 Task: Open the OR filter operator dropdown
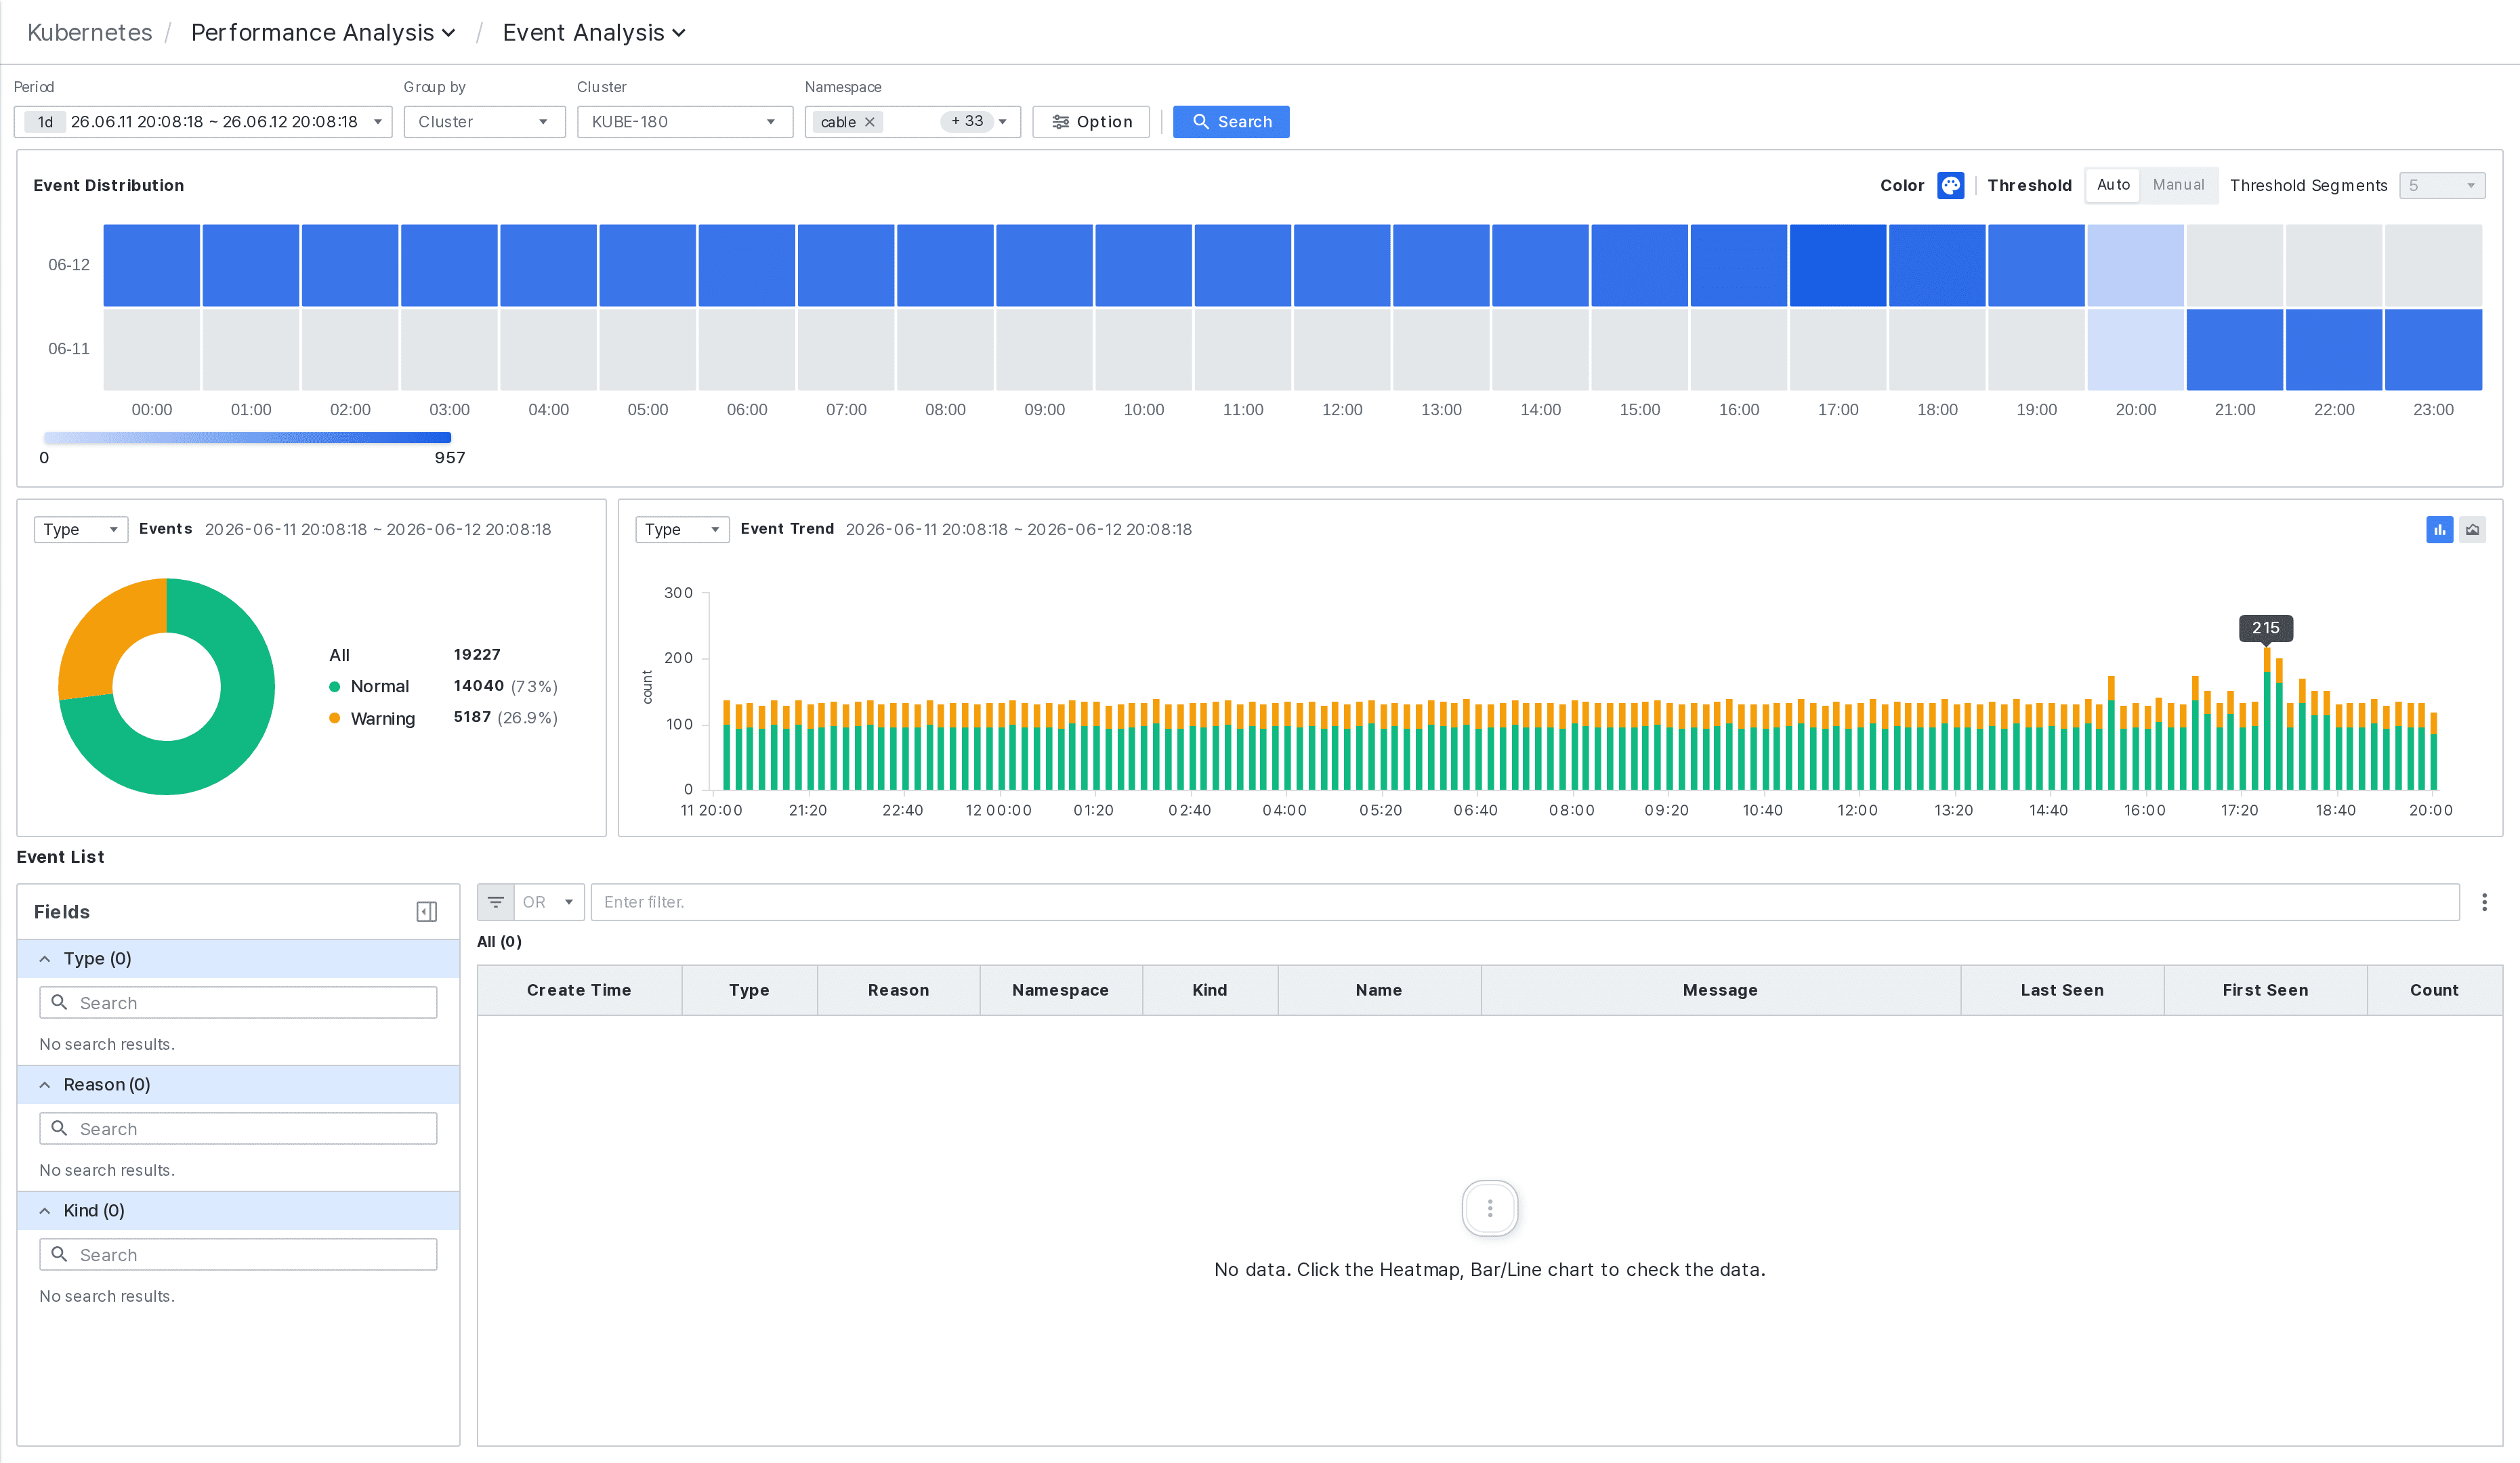(549, 902)
